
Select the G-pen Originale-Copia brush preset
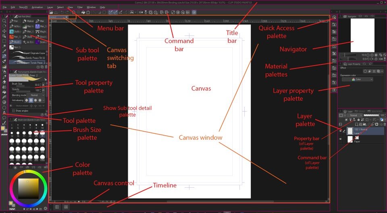(28, 53)
